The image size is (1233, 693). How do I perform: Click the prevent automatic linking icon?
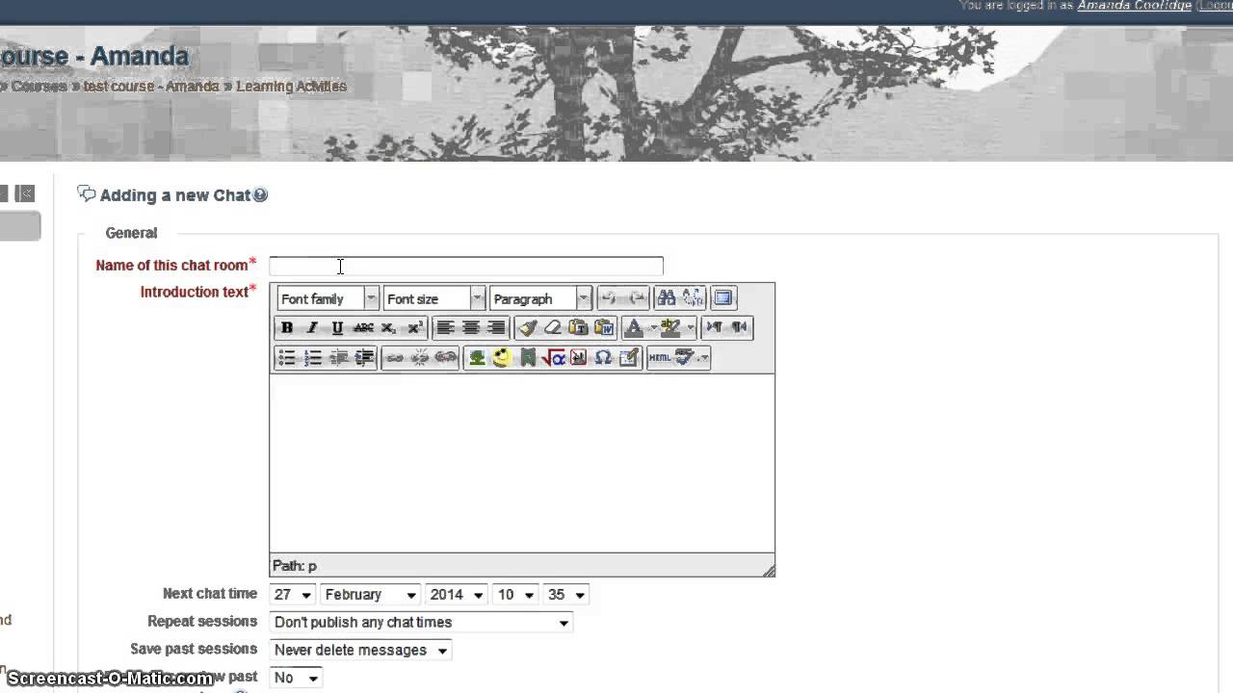[445, 358]
